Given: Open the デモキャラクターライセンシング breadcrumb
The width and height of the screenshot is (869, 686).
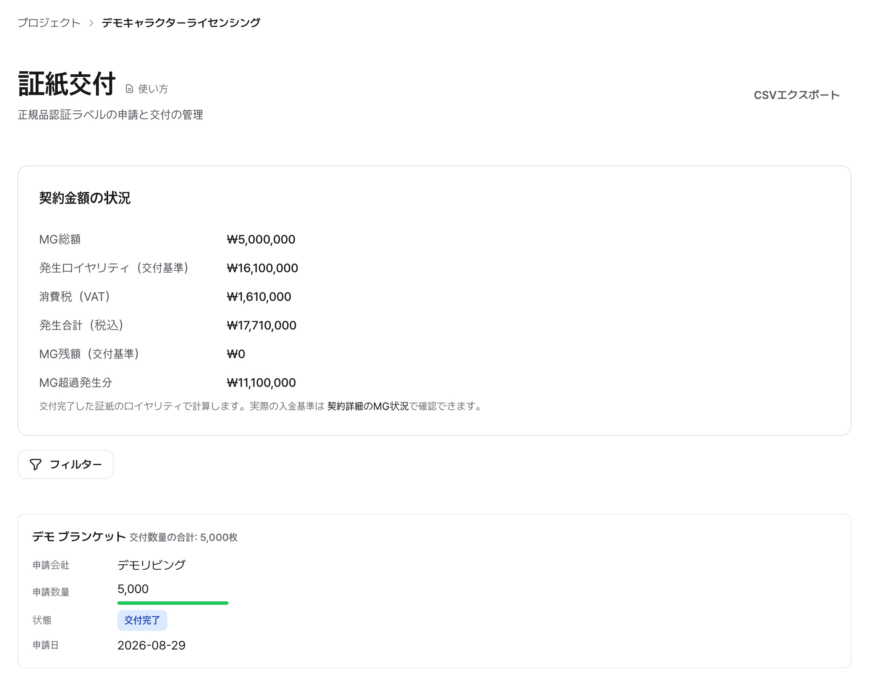Looking at the screenshot, I should (x=181, y=23).
